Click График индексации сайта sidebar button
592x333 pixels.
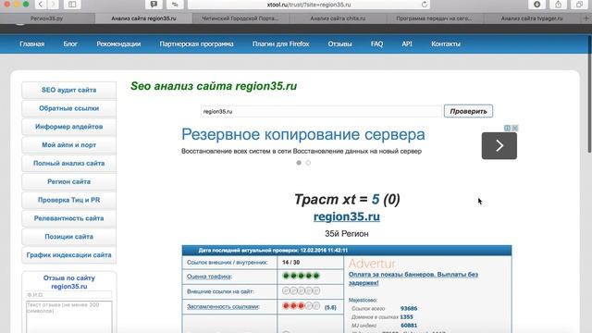pyautogui.click(x=69, y=255)
